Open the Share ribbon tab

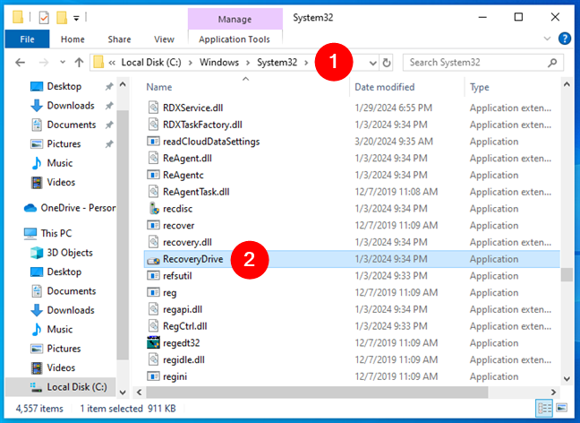119,39
